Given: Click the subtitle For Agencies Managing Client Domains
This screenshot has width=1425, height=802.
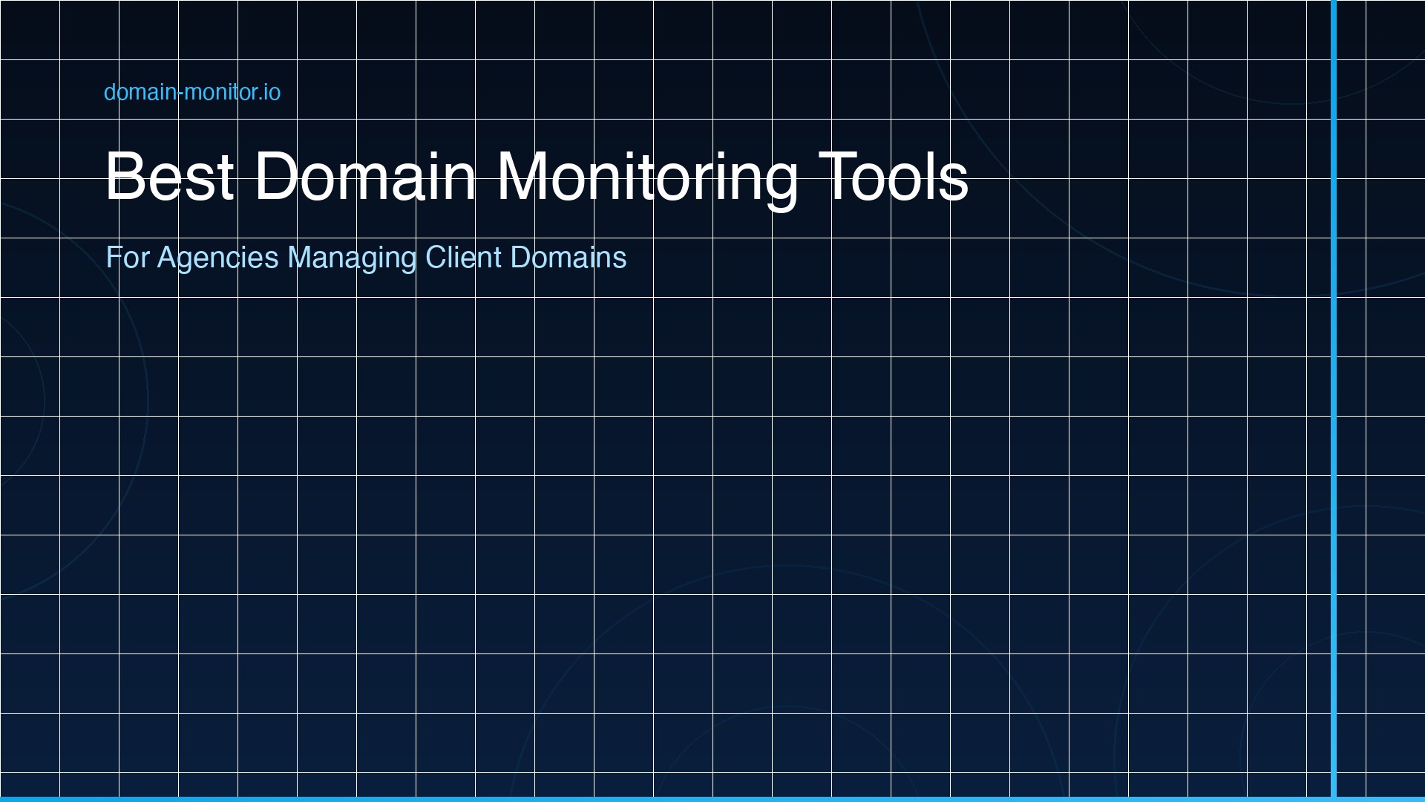Looking at the screenshot, I should [x=367, y=258].
